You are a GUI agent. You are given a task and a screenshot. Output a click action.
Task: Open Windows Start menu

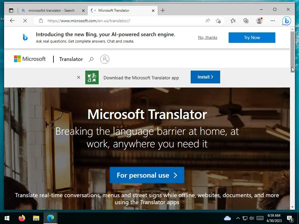click(x=7, y=218)
